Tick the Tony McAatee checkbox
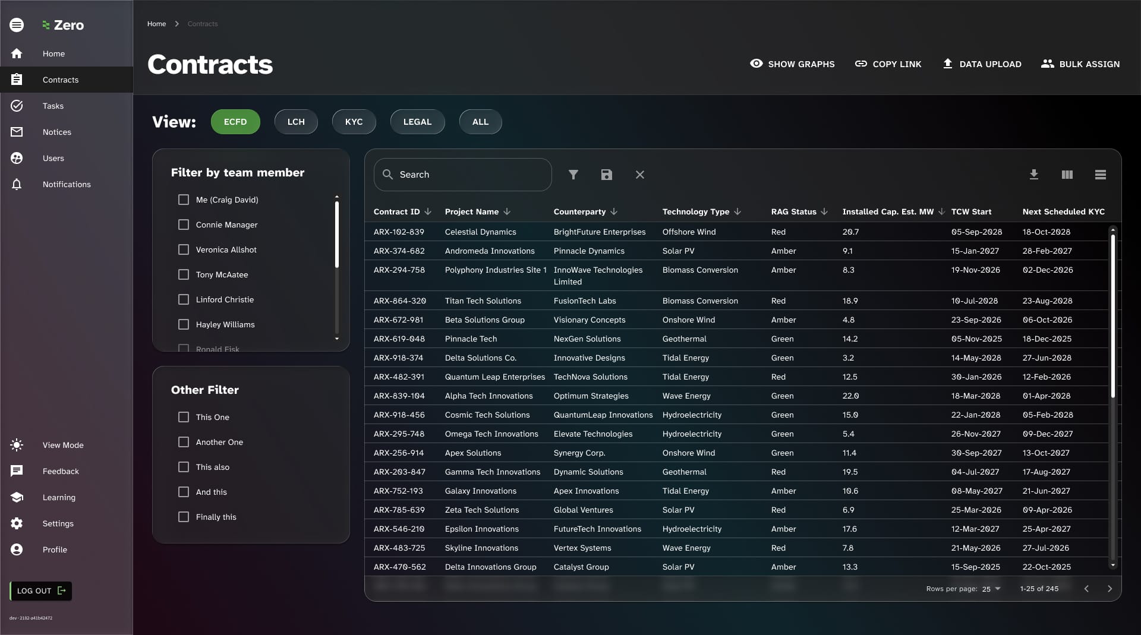The height and width of the screenshot is (635, 1141). coord(184,274)
